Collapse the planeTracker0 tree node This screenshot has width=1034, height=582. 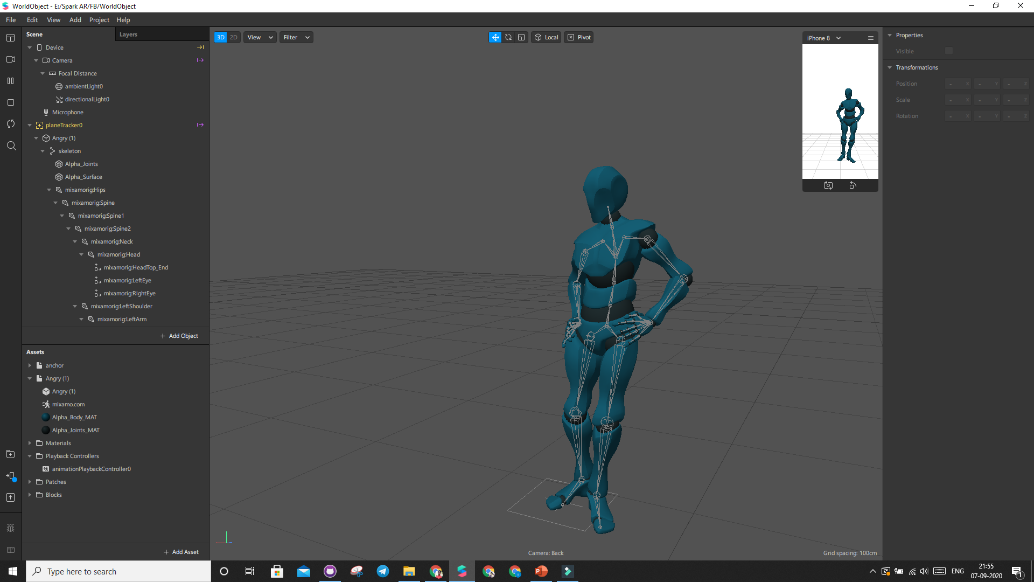click(x=30, y=125)
